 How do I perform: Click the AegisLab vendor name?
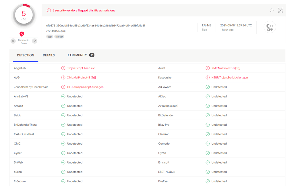click(20, 68)
